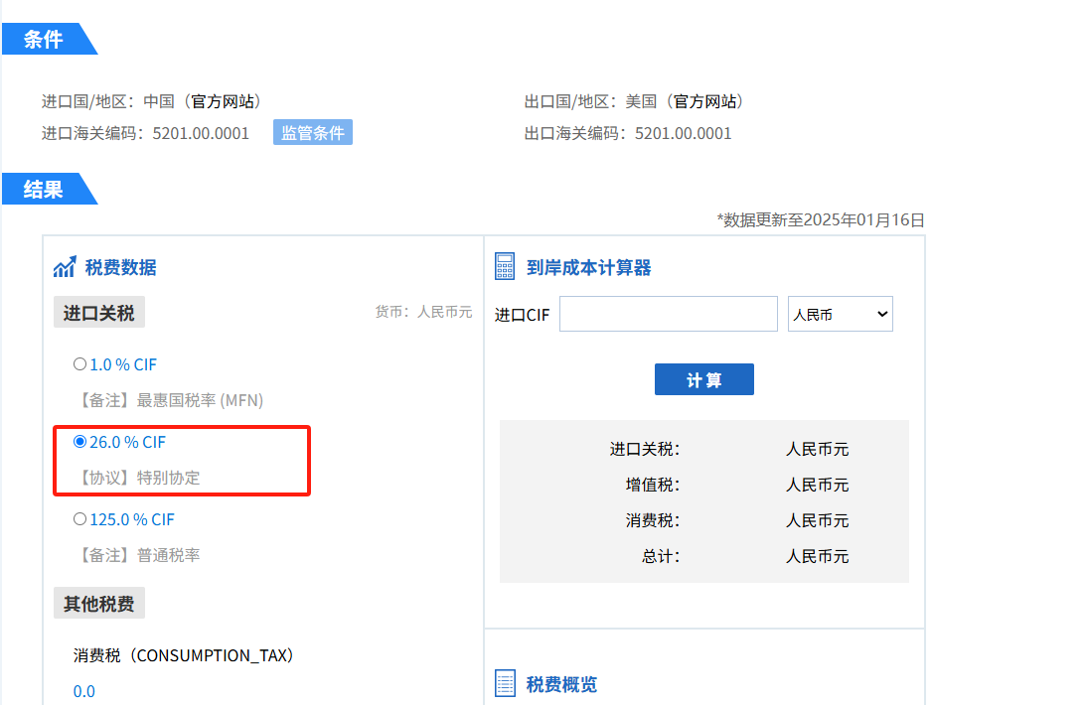The height and width of the screenshot is (705, 1087).
Task: Select the 1.0 % CIF MFN radio button
Action: [79, 364]
